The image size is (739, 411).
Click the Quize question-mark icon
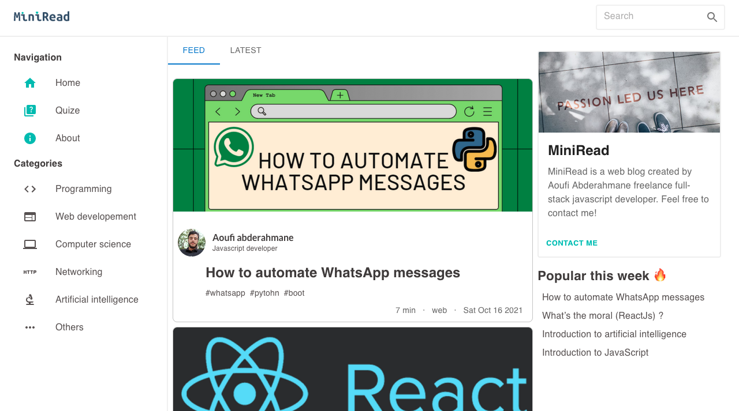30,111
